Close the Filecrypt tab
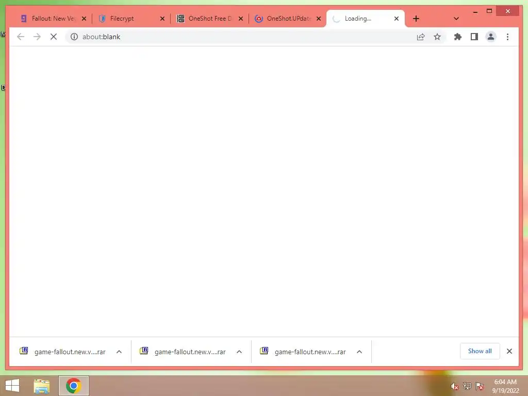The image size is (528, 396). click(x=162, y=19)
